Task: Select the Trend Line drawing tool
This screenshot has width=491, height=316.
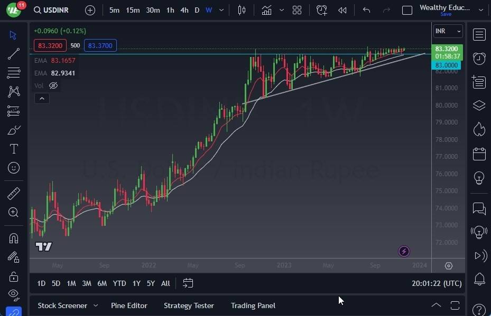Action: [x=13, y=53]
